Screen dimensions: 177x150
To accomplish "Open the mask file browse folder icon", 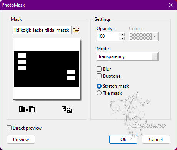I will (x=76, y=30).
